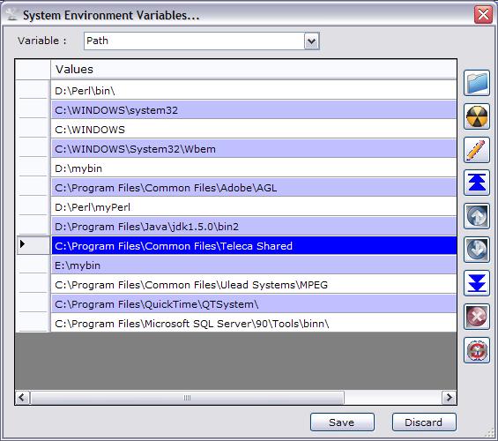
Task: Move selected entry down one position
Action: coord(477,250)
